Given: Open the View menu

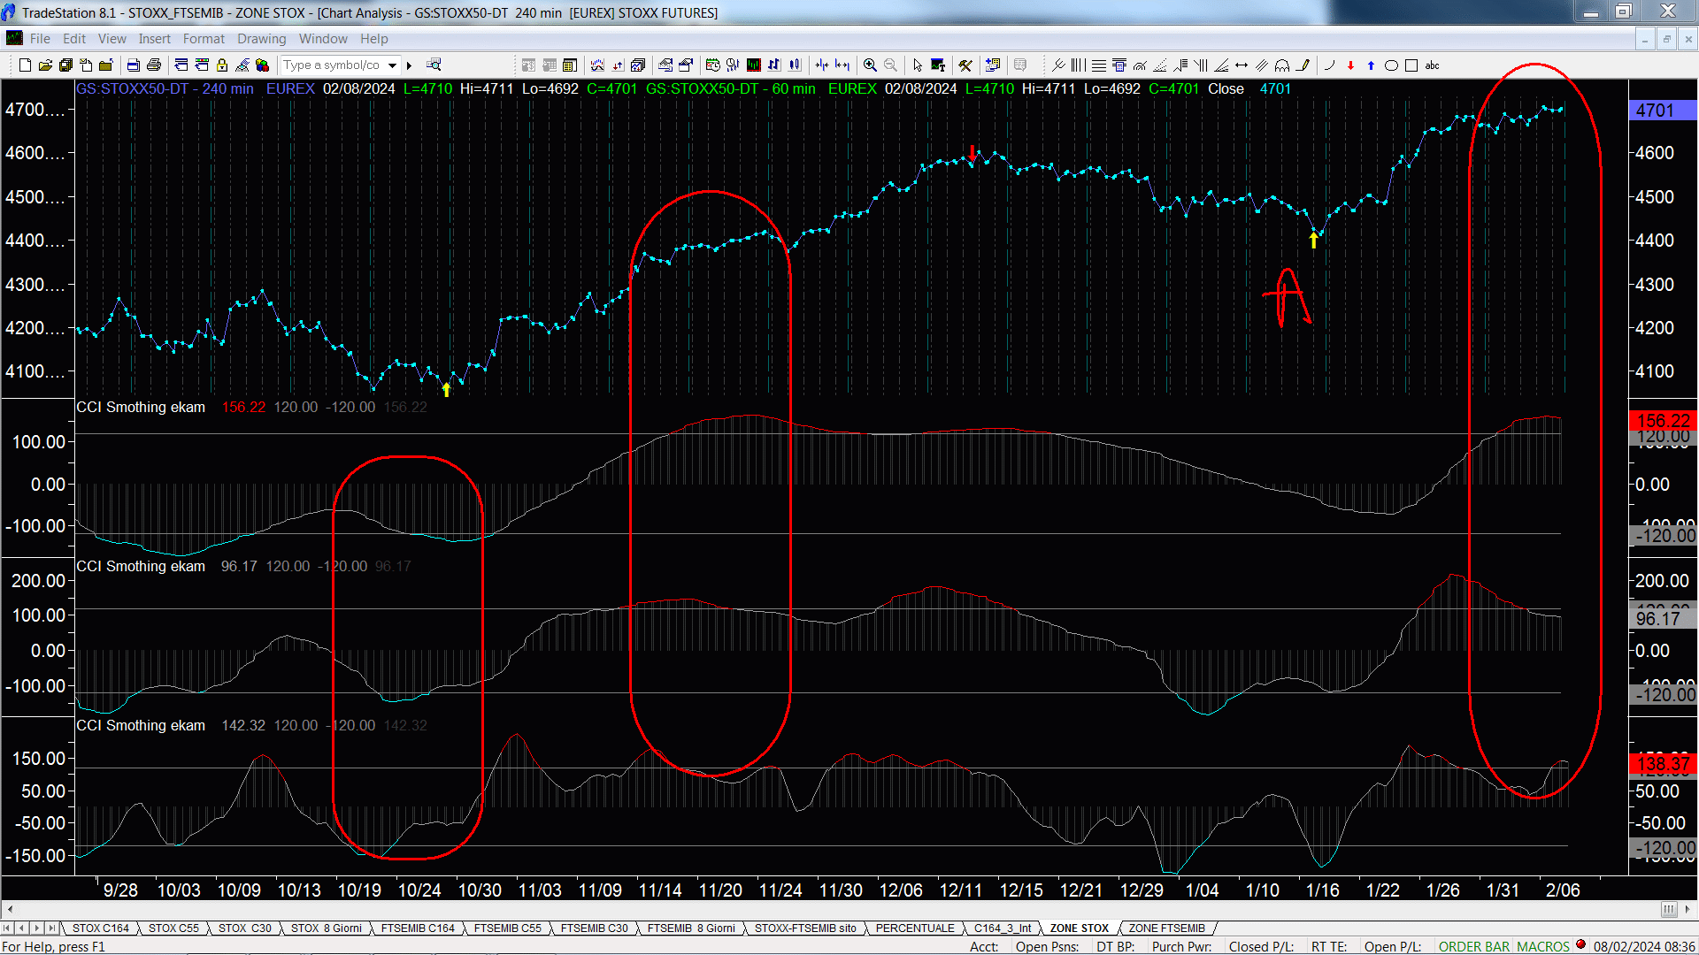Looking at the screenshot, I should pyautogui.click(x=112, y=39).
